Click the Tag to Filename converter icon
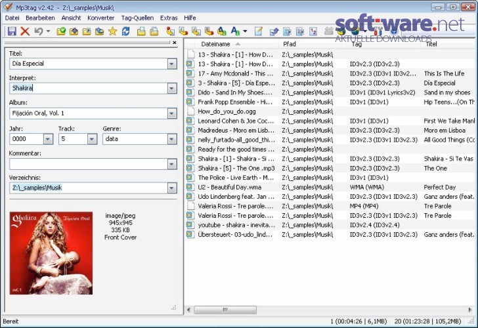Image resolution: width=478 pixels, height=328 pixels. (x=171, y=31)
